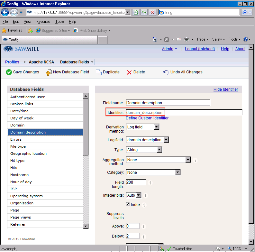The image size is (255, 252).
Task: Open the Tools menu in menu bar
Action: coord(59,22)
